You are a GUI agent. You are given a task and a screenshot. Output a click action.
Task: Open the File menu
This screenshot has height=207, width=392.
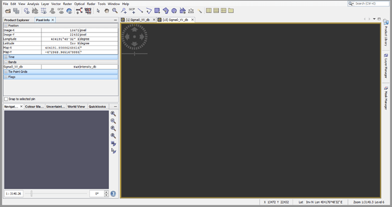[6, 4]
